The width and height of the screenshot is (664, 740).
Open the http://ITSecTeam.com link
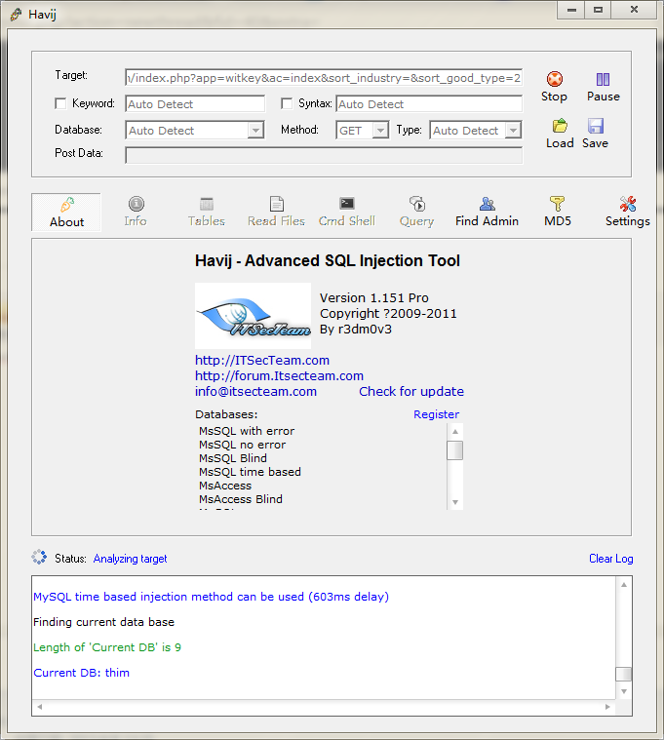coord(262,360)
